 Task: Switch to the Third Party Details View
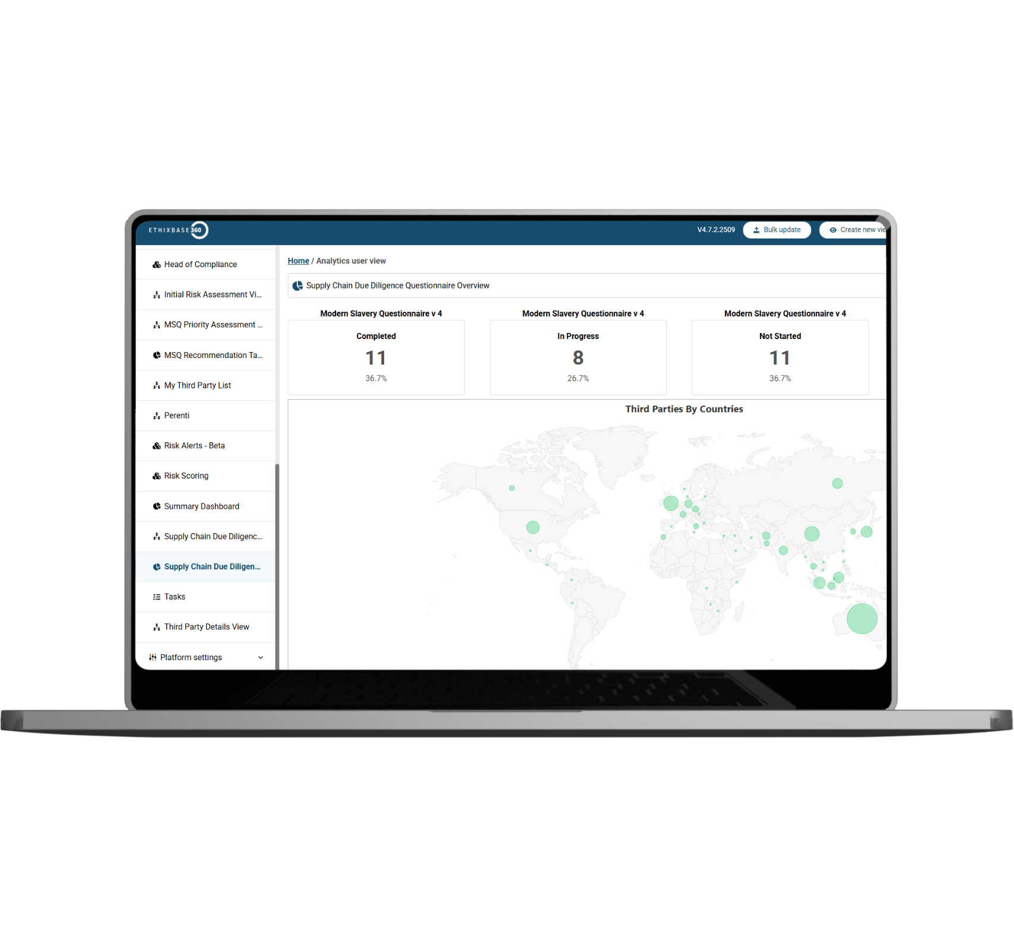[x=207, y=626]
